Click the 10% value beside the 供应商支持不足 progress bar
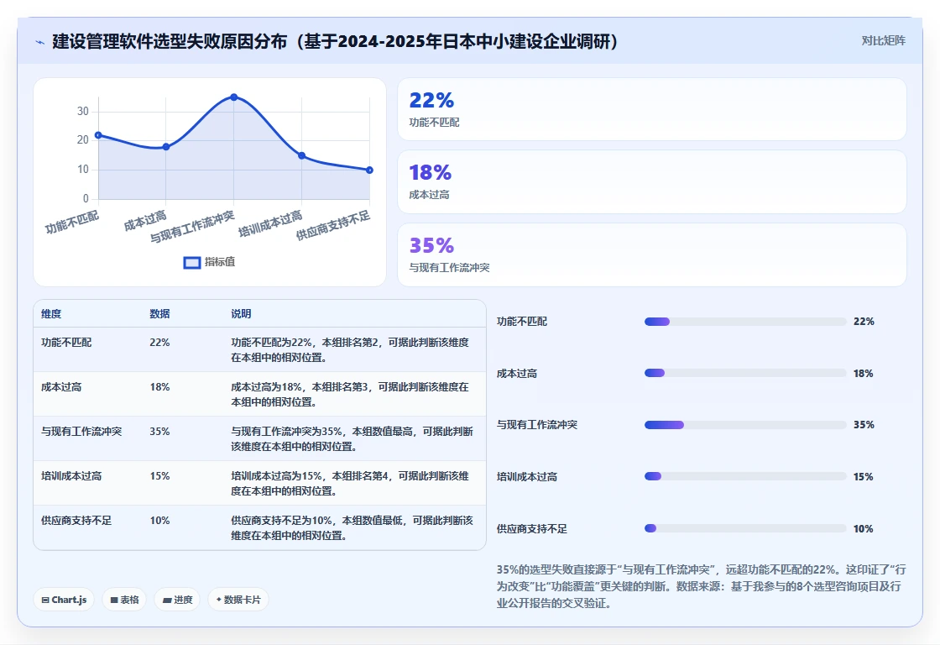Viewport: 940px width, 645px height. (x=864, y=528)
